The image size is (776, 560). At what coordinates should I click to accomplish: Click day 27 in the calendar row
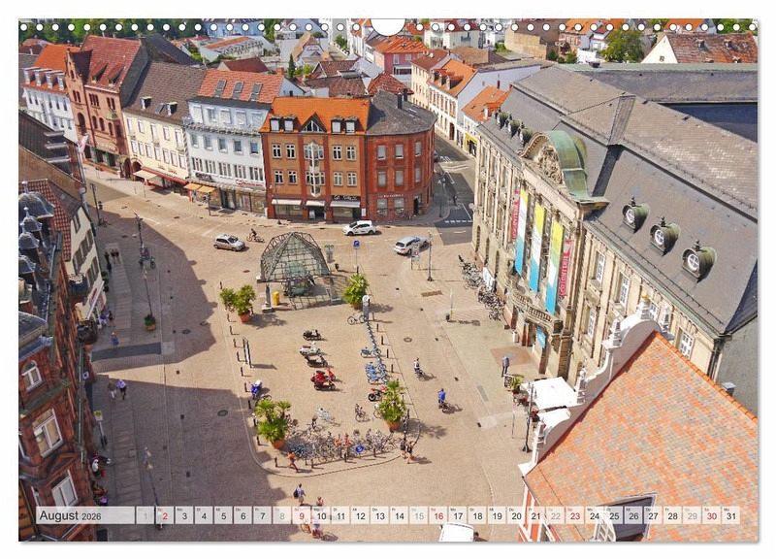[652, 515]
